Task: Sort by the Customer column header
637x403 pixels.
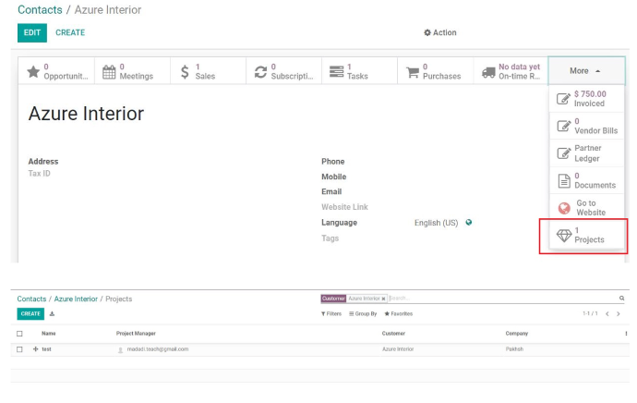Action: tap(393, 334)
